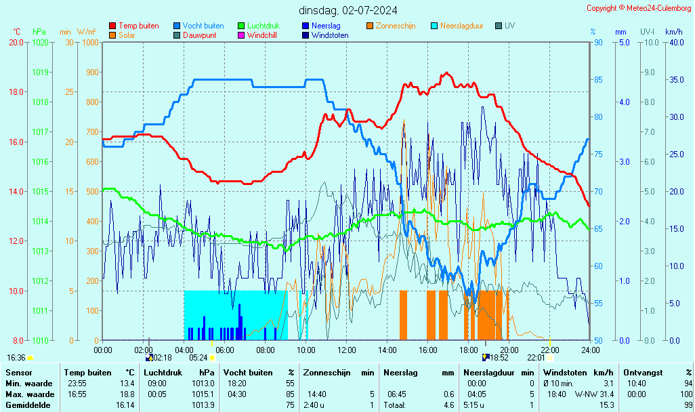The height and width of the screenshot is (412, 695).
Task: Click the Neerslag legend label
Action: 327,26
